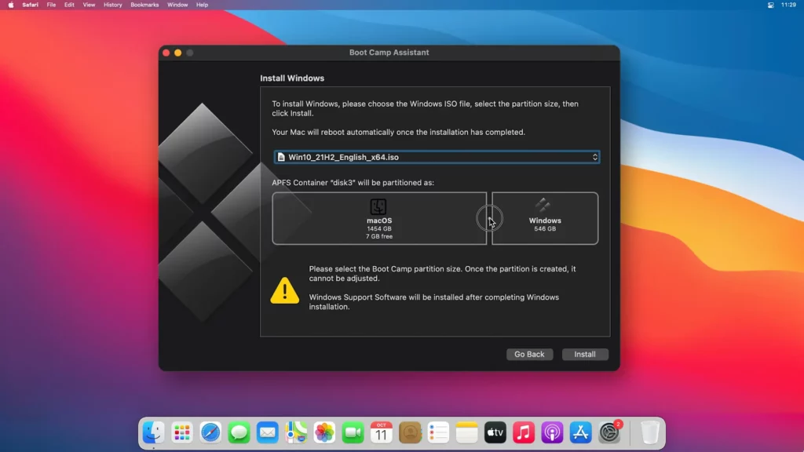Click the 'Install Windows' heading

[292, 78]
